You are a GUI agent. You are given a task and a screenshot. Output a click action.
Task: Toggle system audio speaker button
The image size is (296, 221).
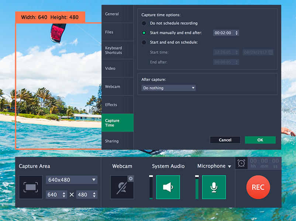168,187
